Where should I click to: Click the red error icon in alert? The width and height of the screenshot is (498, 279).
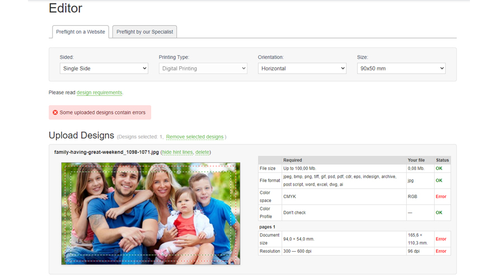pos(55,112)
